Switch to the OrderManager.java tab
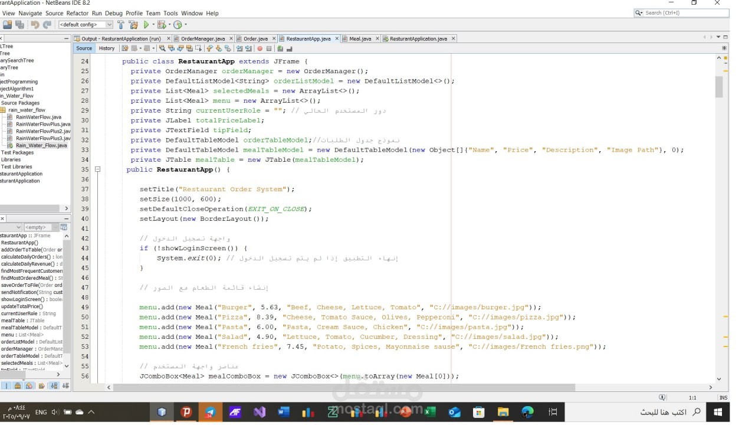 (x=202, y=39)
